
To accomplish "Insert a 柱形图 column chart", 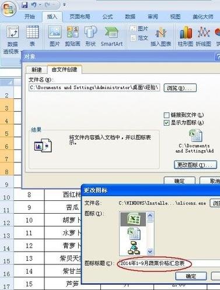I will 186,36.
